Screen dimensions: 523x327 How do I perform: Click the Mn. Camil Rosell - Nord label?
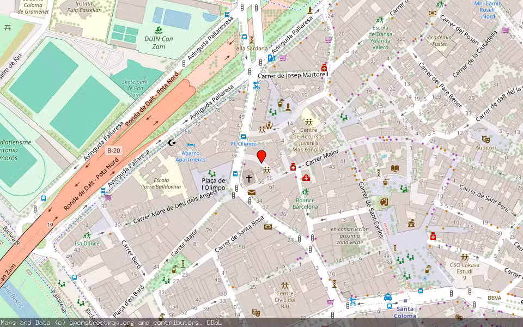pyautogui.click(x=487, y=10)
